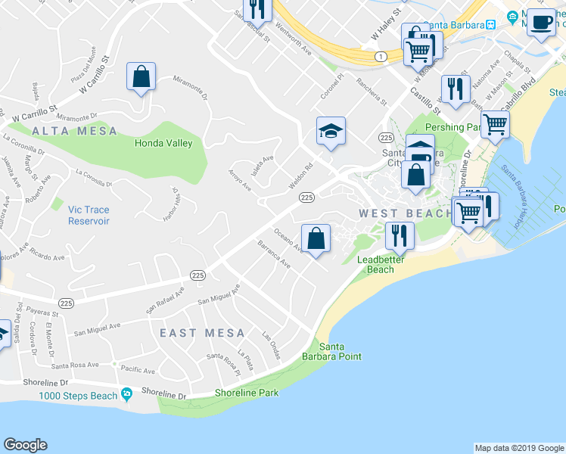This screenshot has width=566, height=454.
Task: Click the shopping bag marker in West Beach
Action: tap(416, 175)
